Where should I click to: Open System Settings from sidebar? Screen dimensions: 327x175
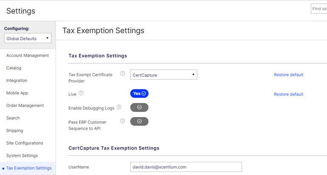pyautogui.click(x=22, y=156)
